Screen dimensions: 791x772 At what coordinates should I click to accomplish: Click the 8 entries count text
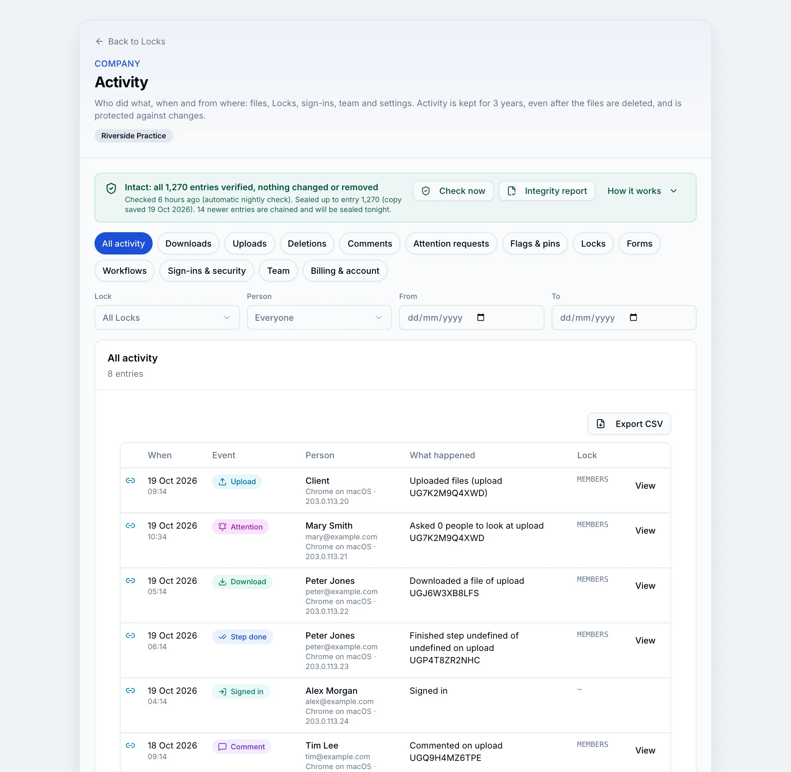click(x=125, y=374)
